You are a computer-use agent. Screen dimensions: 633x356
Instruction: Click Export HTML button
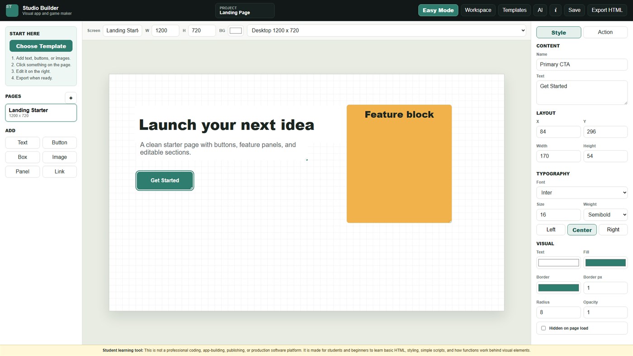607,10
